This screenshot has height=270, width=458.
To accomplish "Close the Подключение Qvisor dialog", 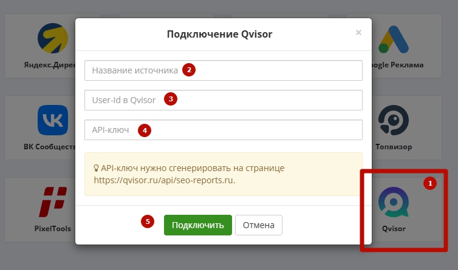I will (x=358, y=32).
